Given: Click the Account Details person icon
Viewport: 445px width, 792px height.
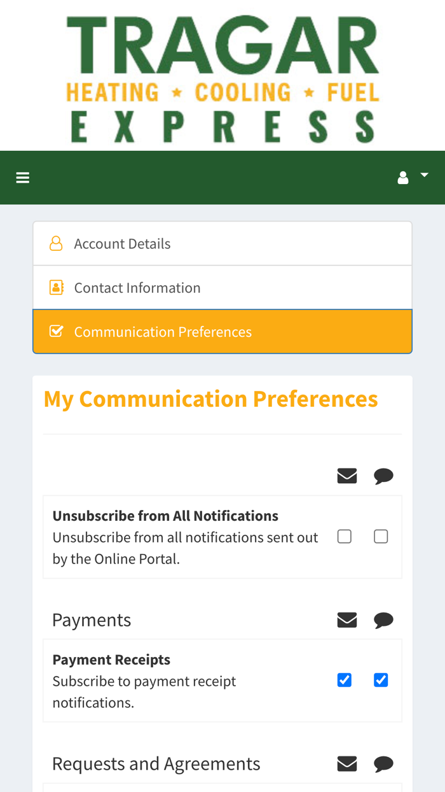Looking at the screenshot, I should tap(56, 244).
